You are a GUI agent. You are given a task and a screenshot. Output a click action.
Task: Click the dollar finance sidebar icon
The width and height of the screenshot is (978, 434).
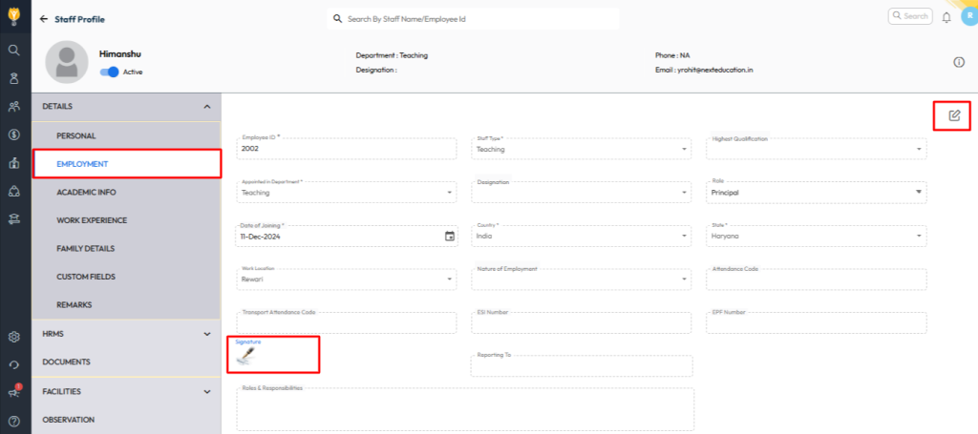[x=14, y=134]
